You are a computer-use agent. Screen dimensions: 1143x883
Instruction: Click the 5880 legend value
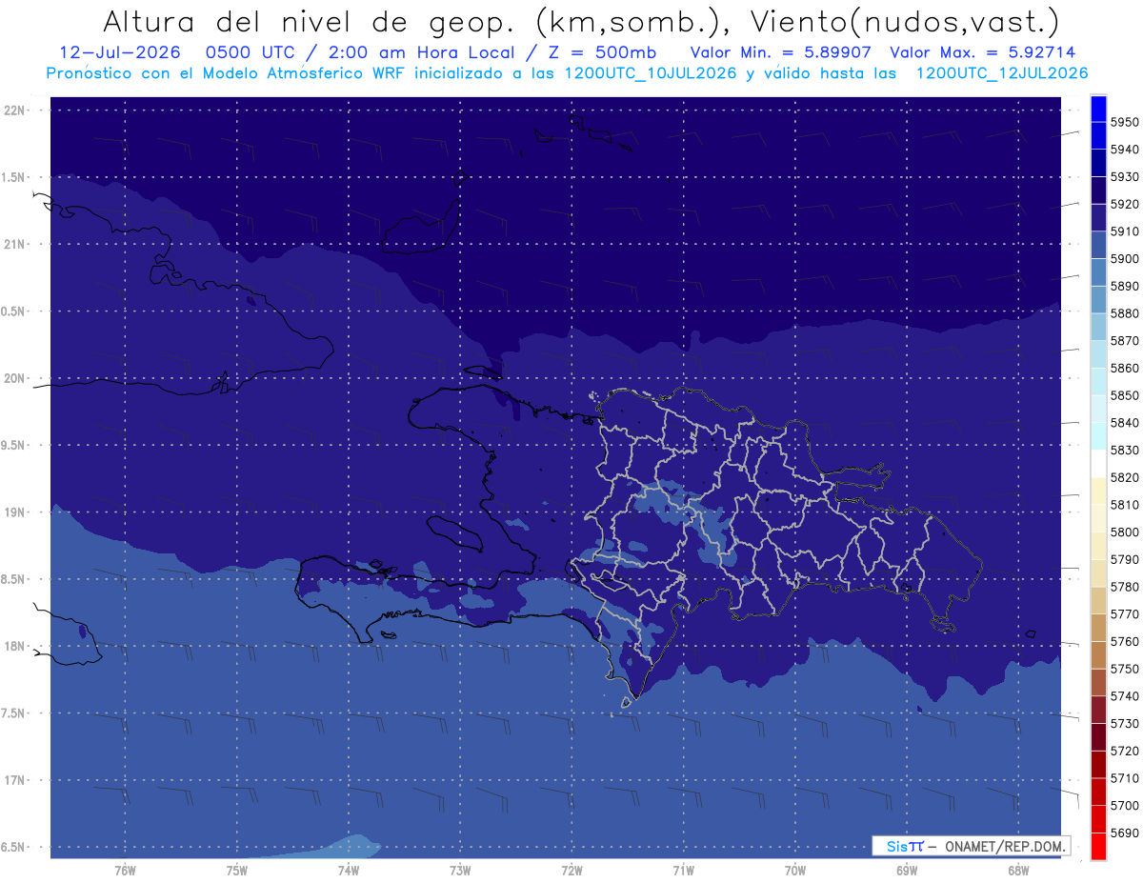(x=1125, y=313)
